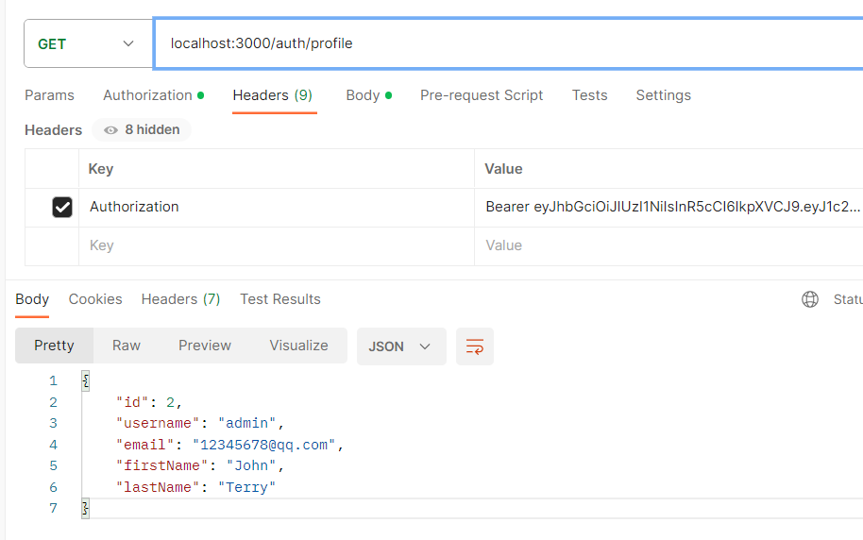
Task: View response Headers (7) tab
Action: click(x=180, y=299)
